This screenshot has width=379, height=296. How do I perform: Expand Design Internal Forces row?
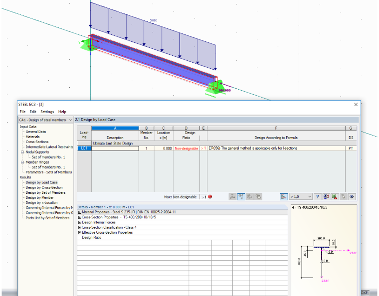(79, 222)
